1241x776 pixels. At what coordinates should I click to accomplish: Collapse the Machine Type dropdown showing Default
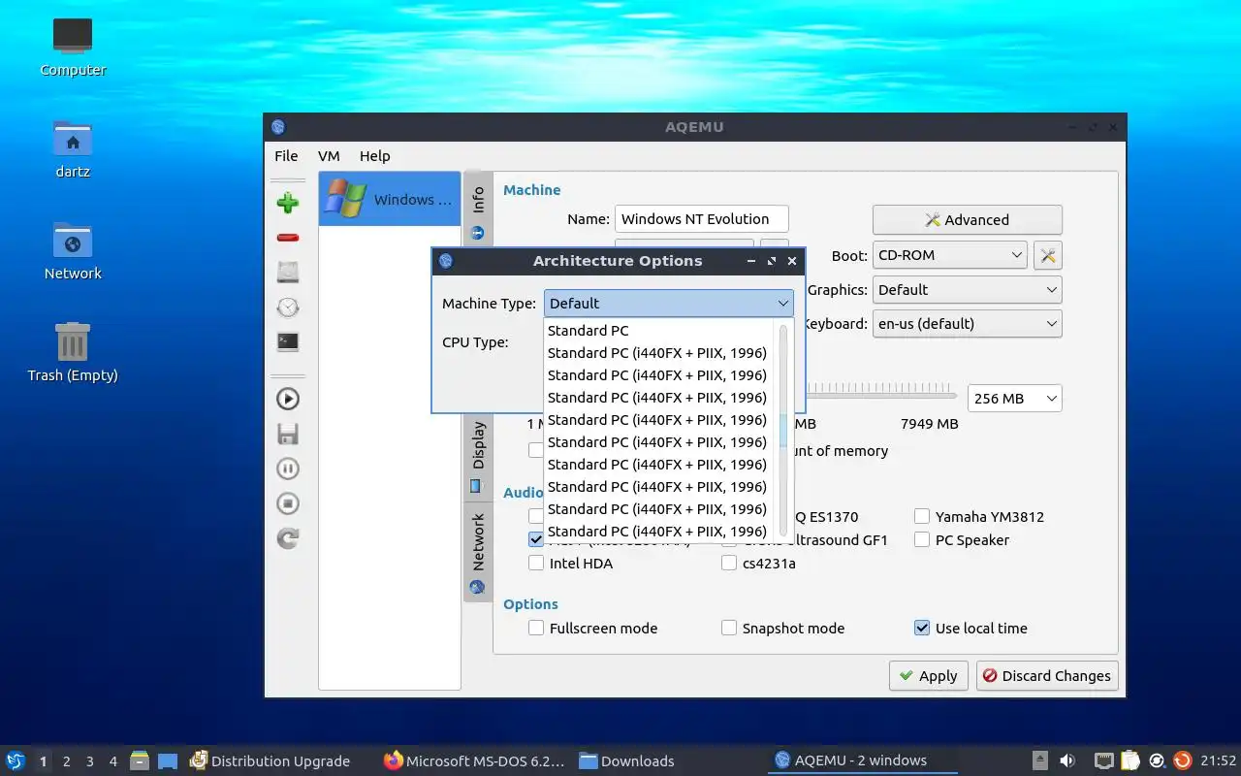[x=668, y=303]
